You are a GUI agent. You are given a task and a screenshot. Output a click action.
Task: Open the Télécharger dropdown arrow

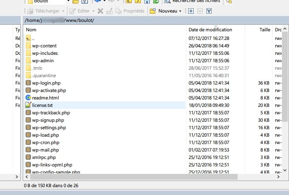point(63,11)
